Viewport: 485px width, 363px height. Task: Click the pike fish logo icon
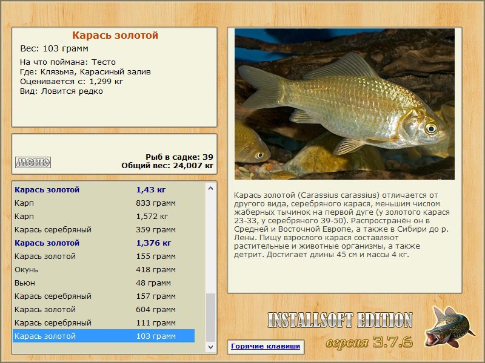[450, 327]
